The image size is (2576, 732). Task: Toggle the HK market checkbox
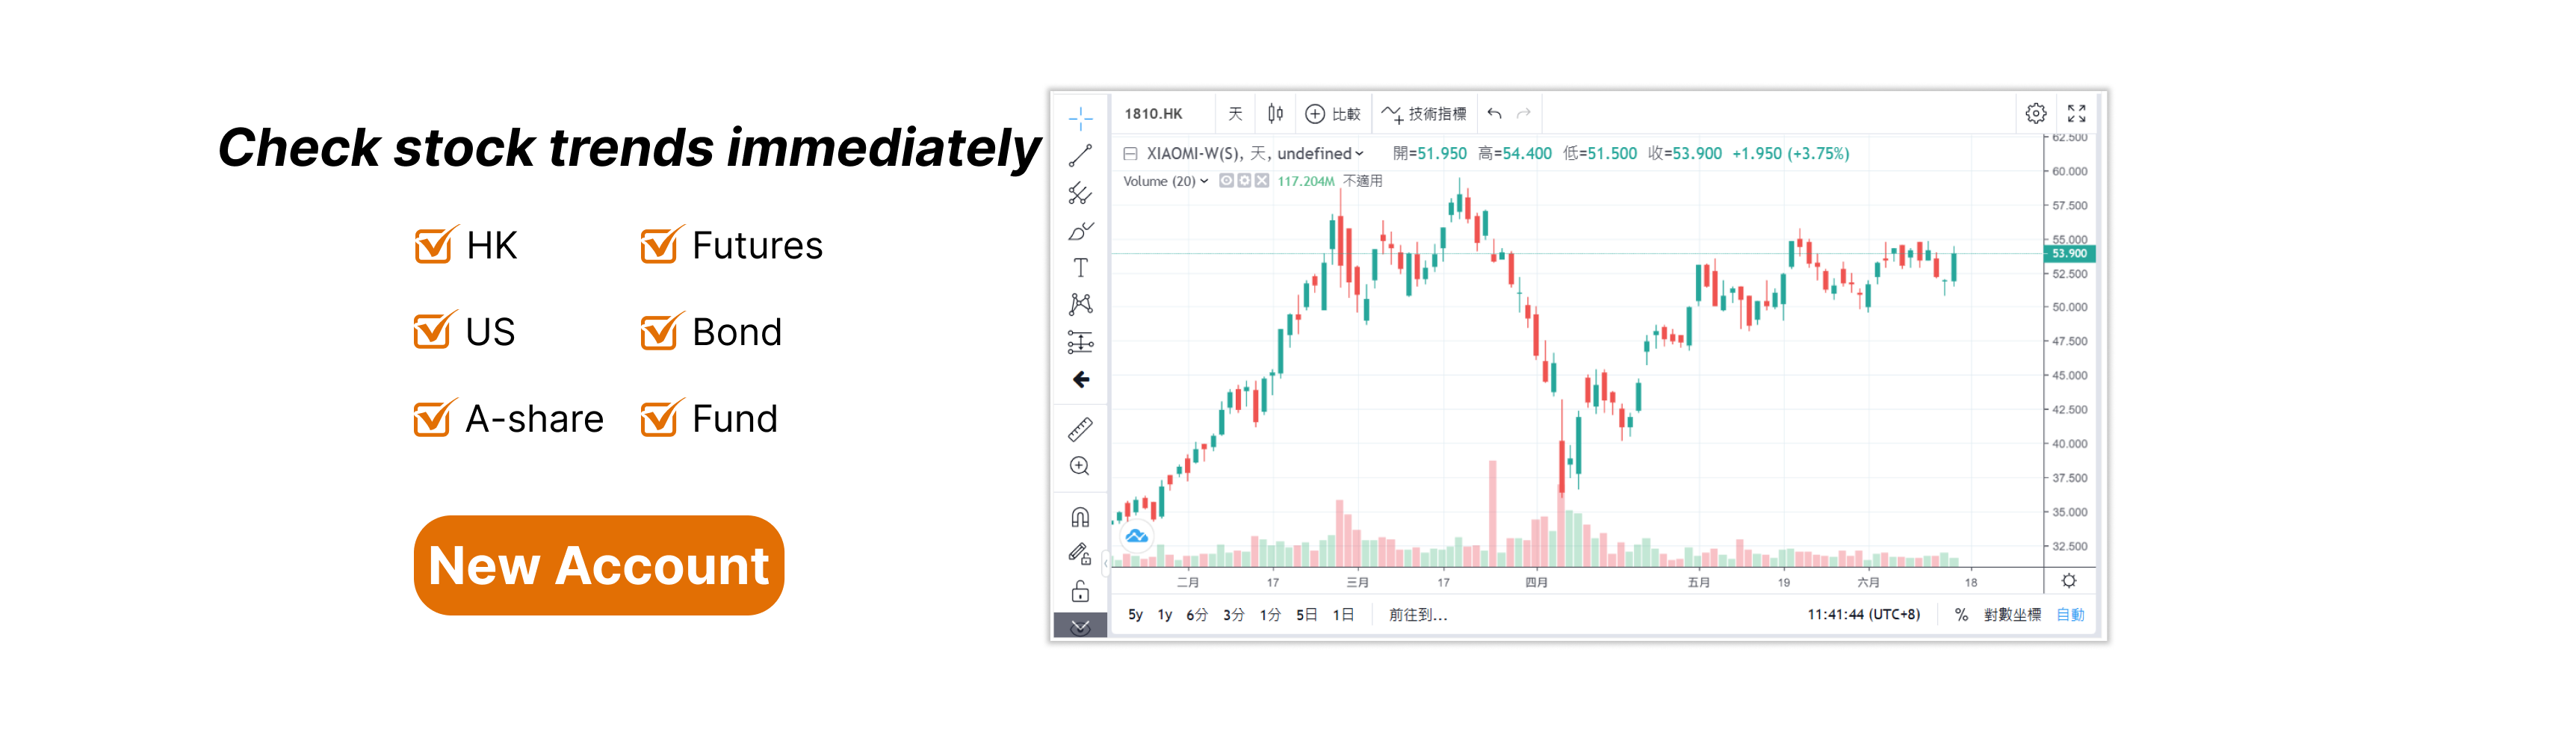pos(432,244)
